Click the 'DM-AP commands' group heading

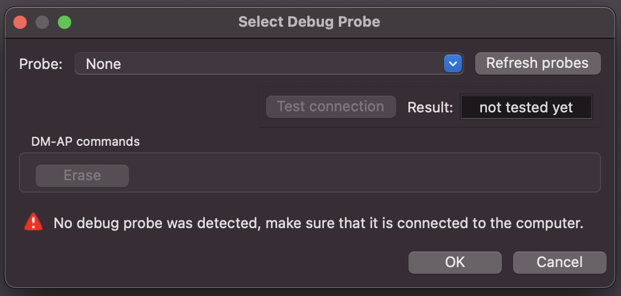[86, 141]
